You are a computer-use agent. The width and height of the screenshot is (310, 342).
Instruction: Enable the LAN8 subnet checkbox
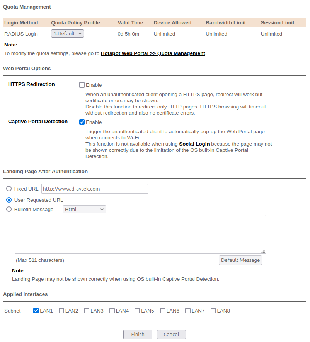213,311
